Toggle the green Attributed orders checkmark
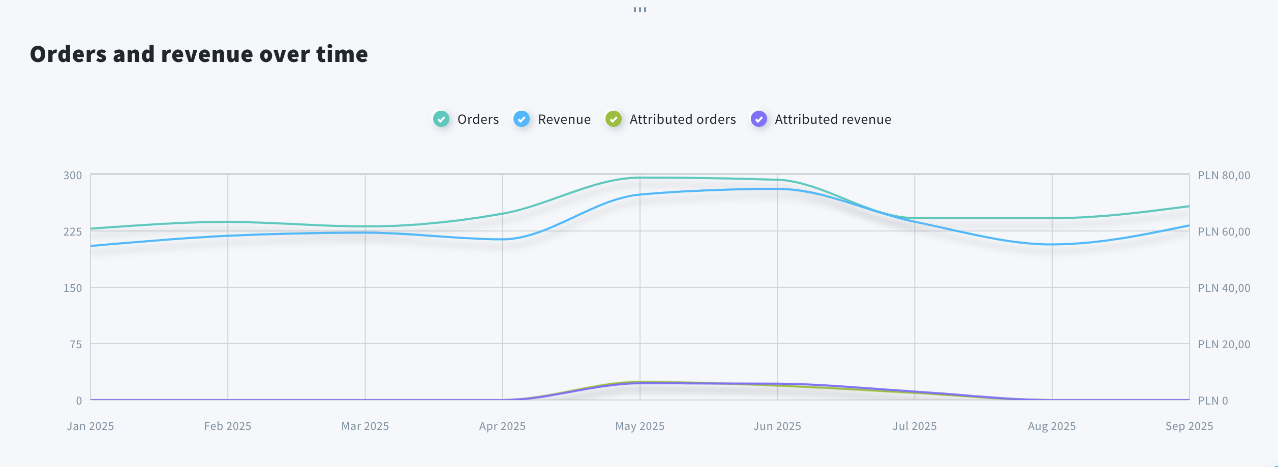The width and height of the screenshot is (1278, 467). click(x=613, y=119)
